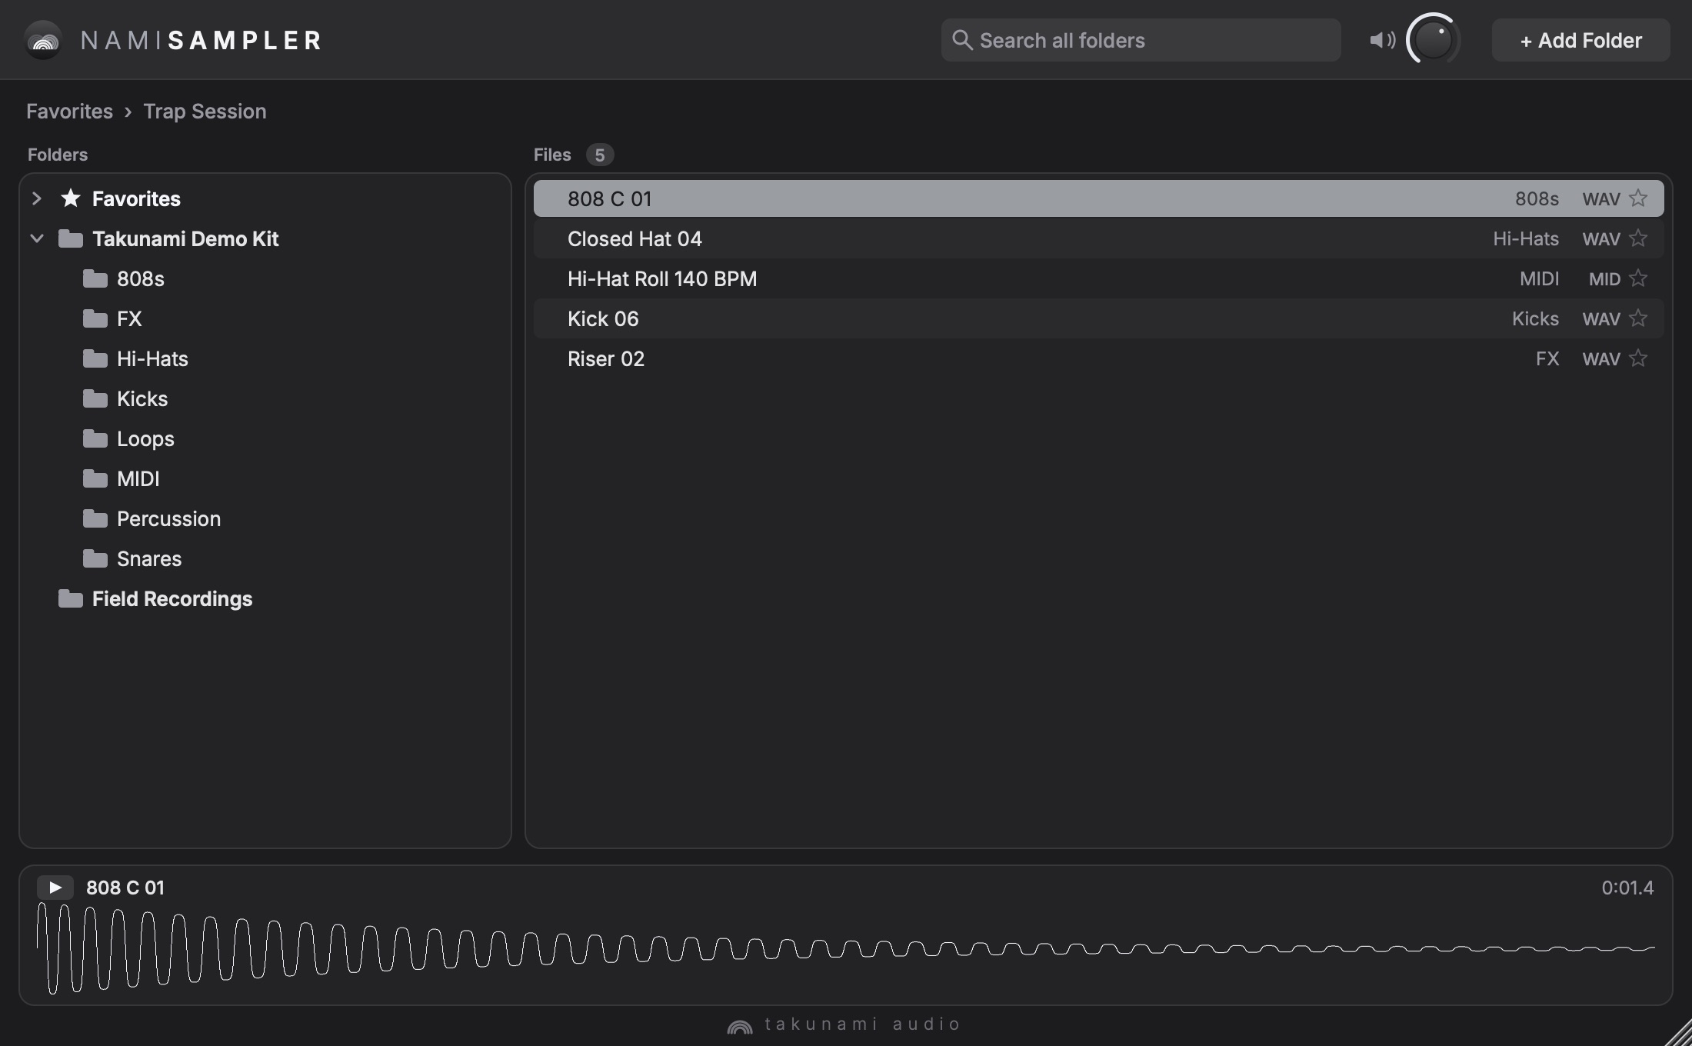Click the search magnifier icon

click(x=962, y=40)
